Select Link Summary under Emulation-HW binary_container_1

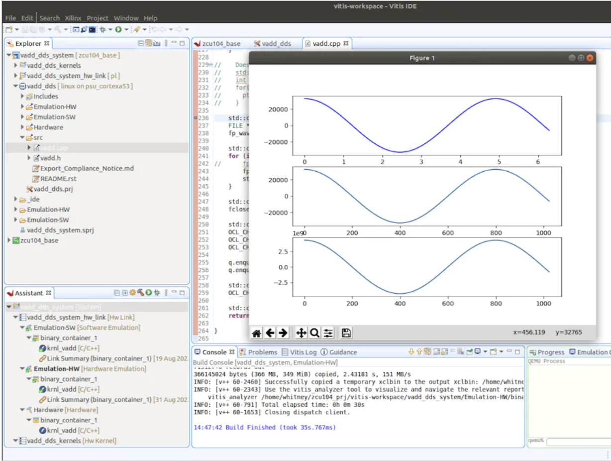click(99, 399)
